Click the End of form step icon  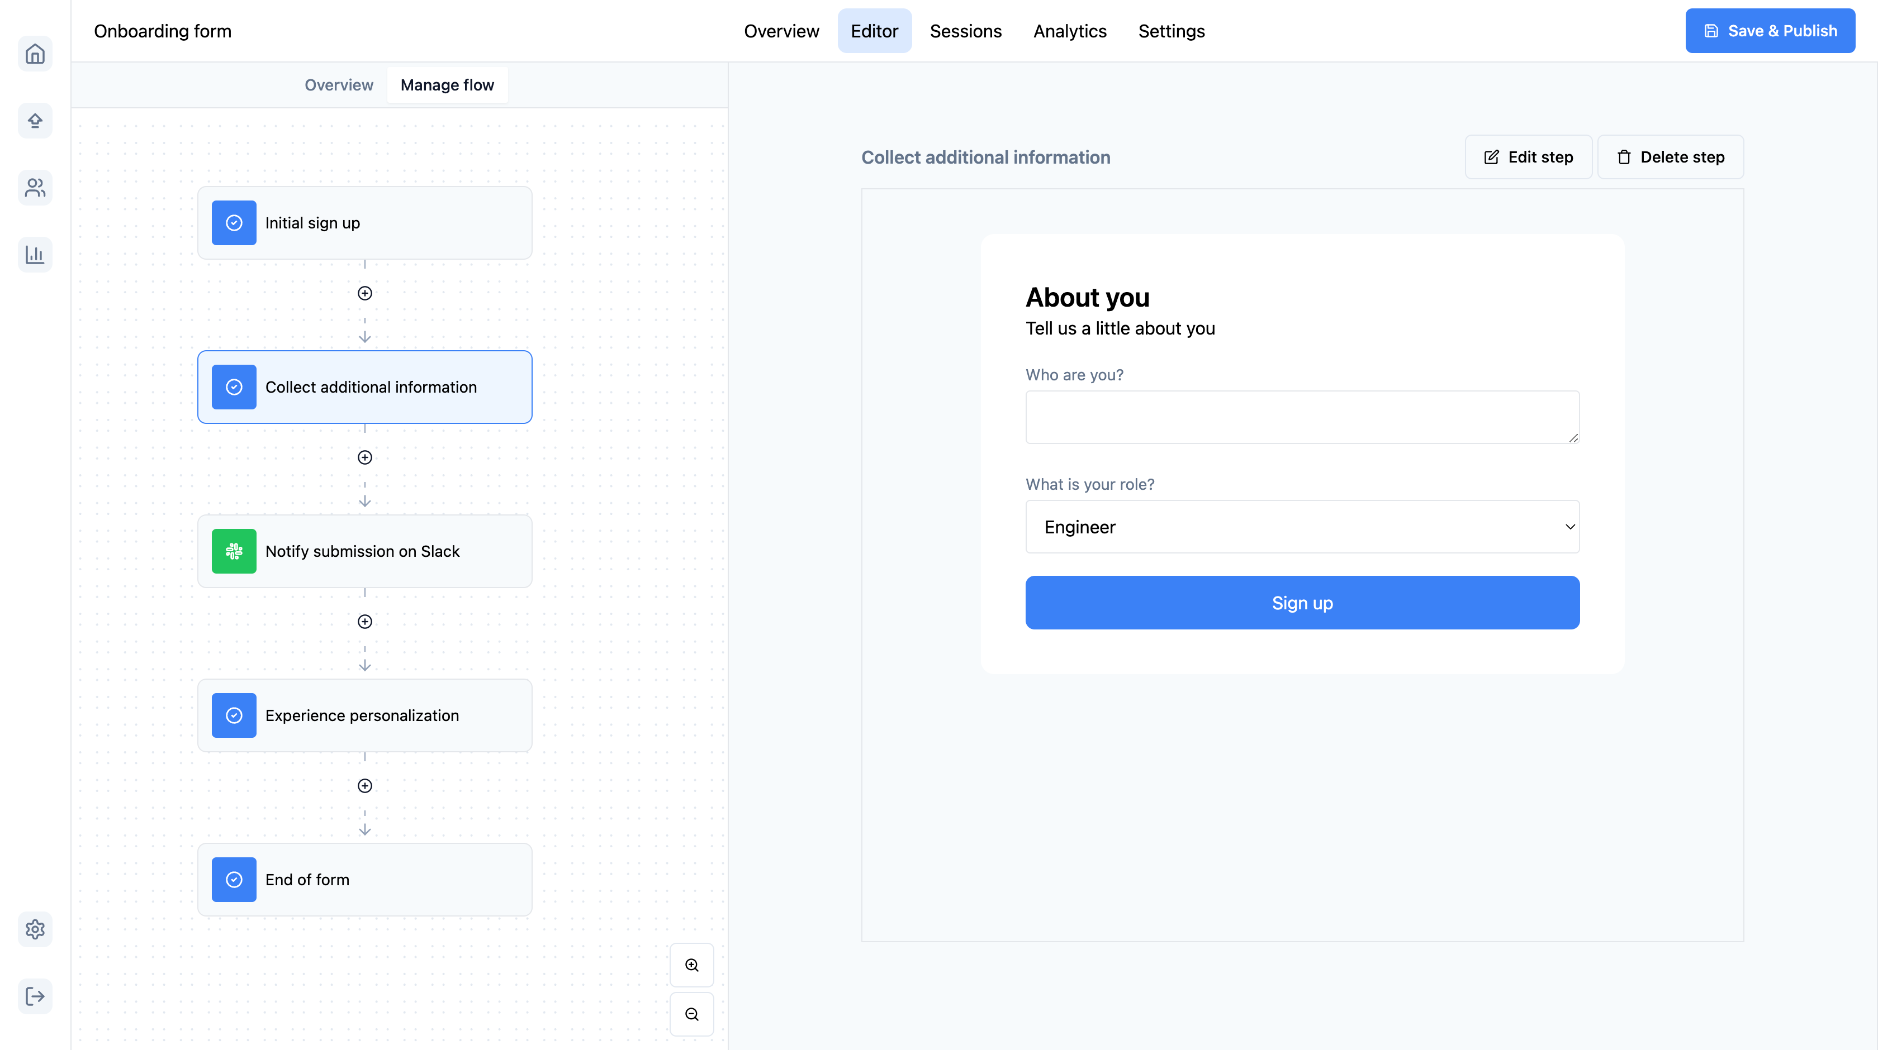tap(234, 880)
